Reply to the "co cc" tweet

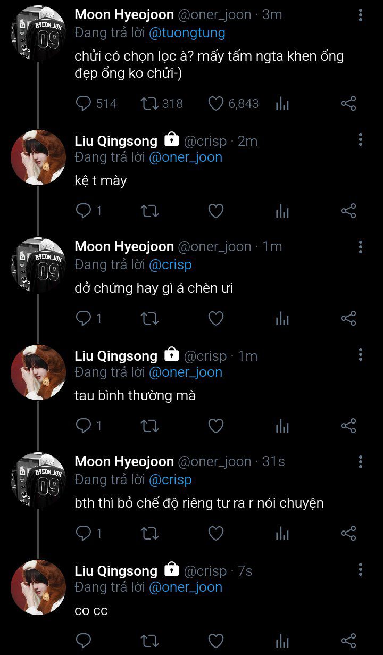tap(84, 641)
